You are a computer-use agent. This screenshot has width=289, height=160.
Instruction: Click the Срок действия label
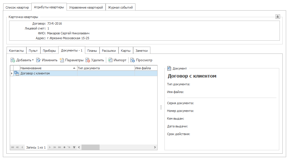click(179, 134)
